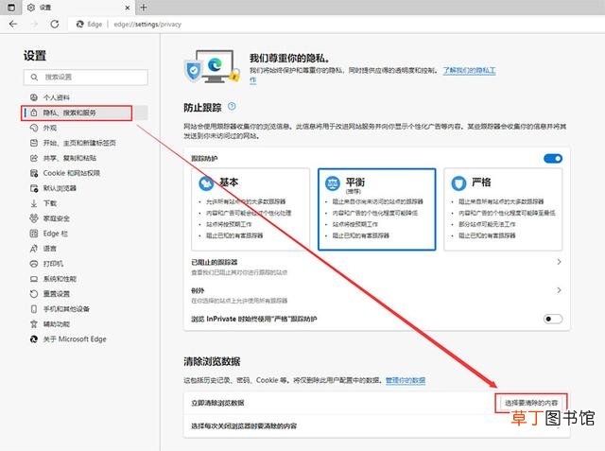The width and height of the screenshot is (605, 451).
Task: Click the 我们尊重你的隐私 heading
Action: click(289, 59)
